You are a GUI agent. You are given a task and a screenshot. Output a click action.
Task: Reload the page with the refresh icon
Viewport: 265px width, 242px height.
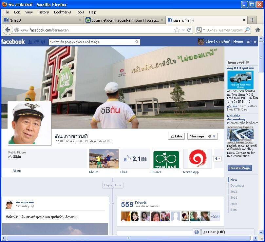[189, 30]
